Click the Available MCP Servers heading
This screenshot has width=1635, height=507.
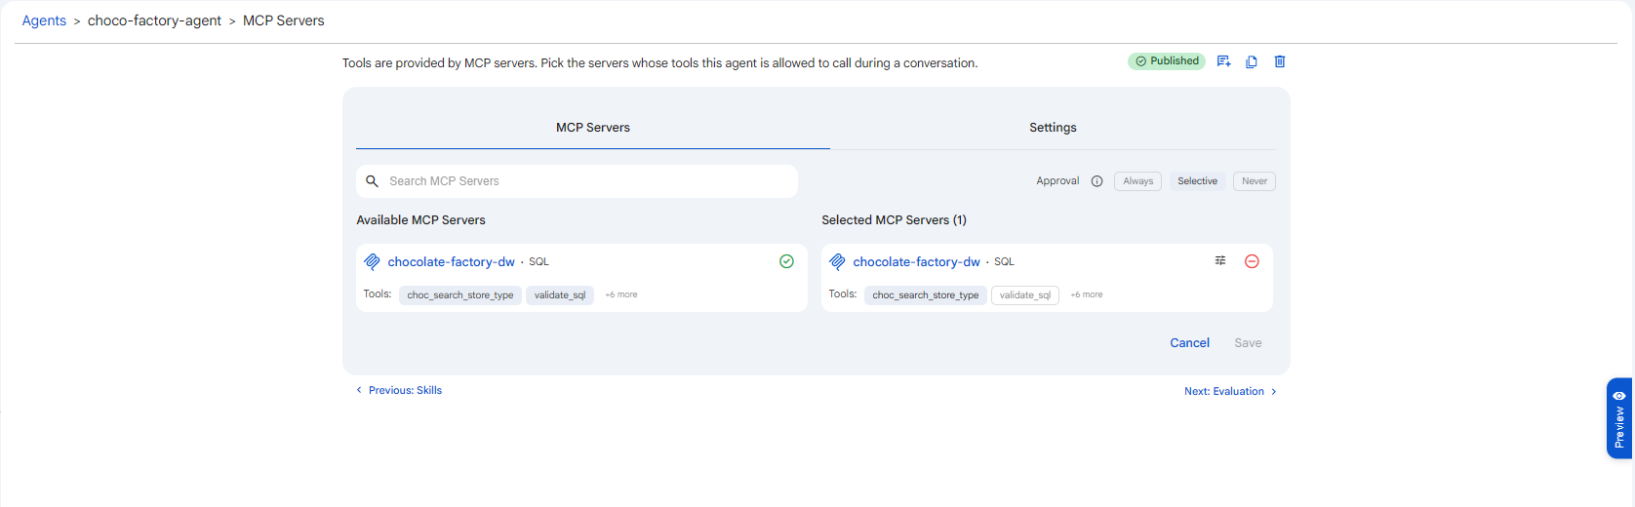click(x=420, y=220)
